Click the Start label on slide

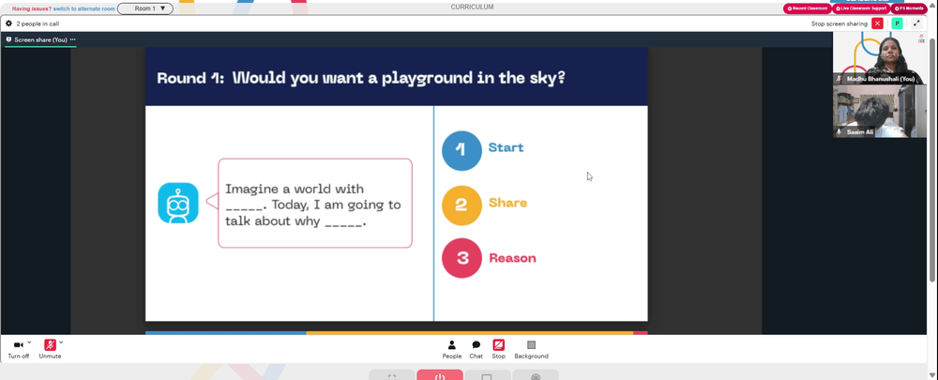coord(507,148)
